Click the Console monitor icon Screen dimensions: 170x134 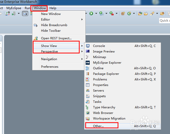pyautogui.click(x=88, y=46)
